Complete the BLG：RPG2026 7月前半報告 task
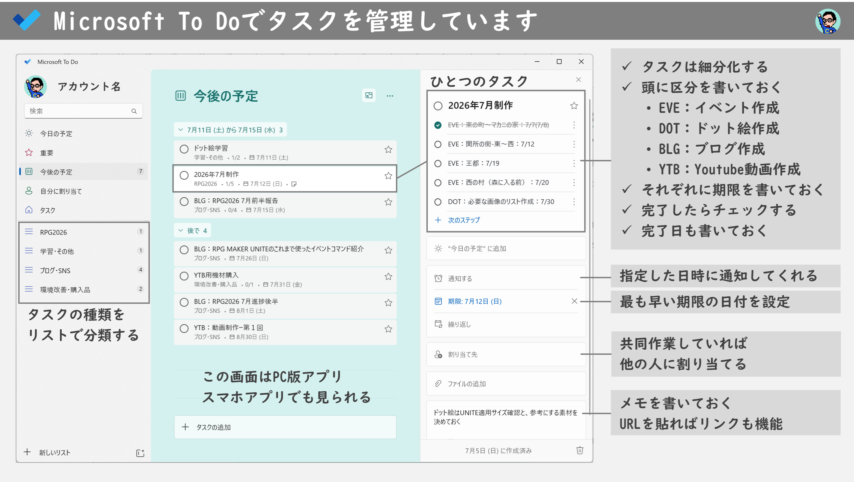This screenshot has height=482, width=854. click(x=184, y=202)
